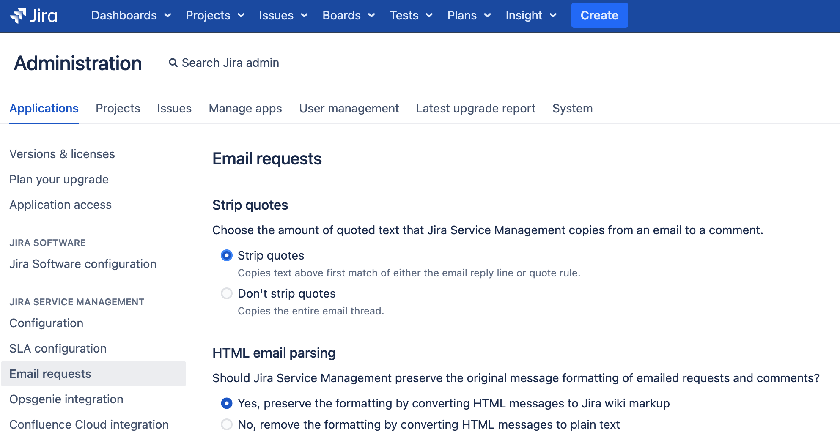Open Jira Software configuration
This screenshot has width=840, height=443.
pyautogui.click(x=83, y=264)
